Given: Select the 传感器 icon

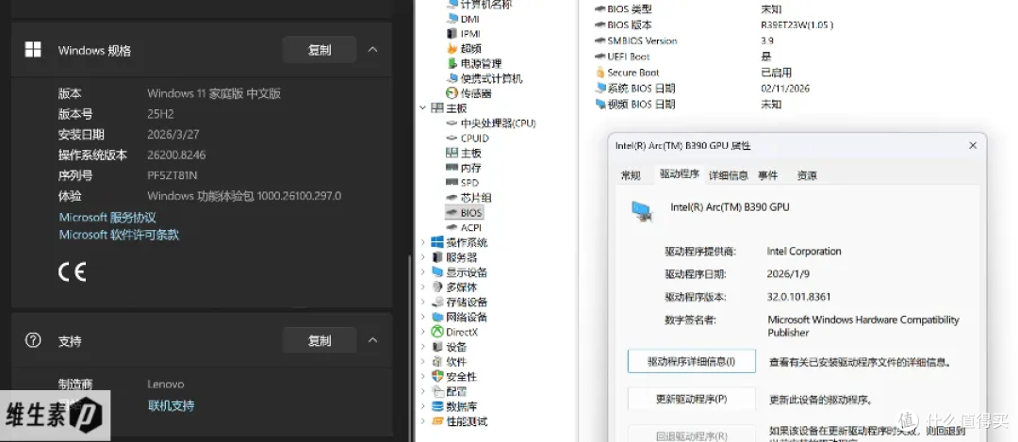Looking at the screenshot, I should point(452,93).
